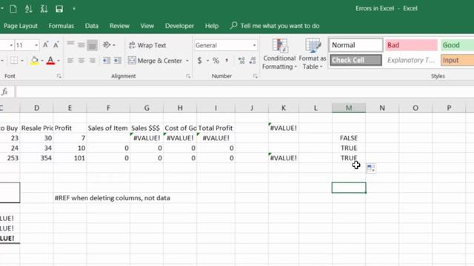Open Alignment settings dialog launcher

point(188,76)
